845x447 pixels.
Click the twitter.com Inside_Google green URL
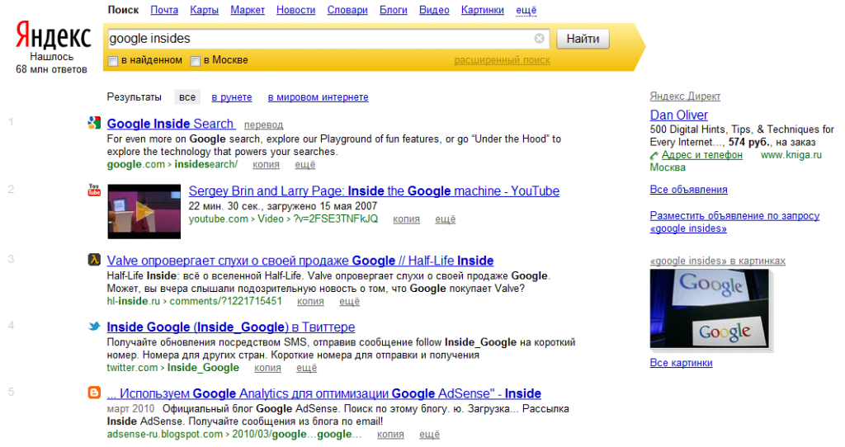point(173,368)
